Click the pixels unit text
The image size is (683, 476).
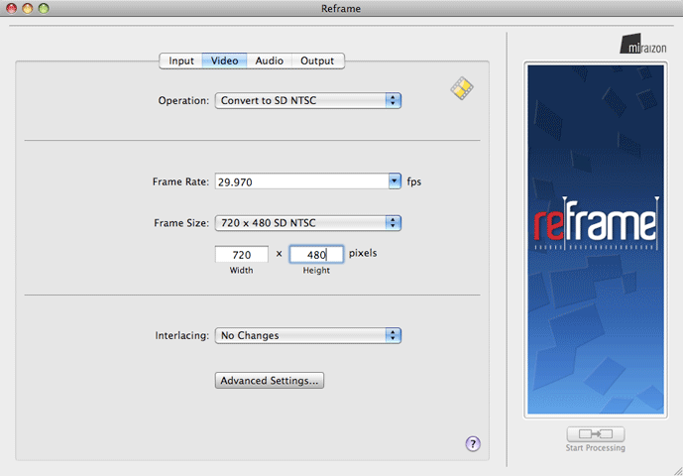[363, 253]
